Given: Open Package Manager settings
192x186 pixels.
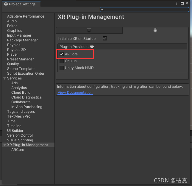Looking at the screenshot, I should [x=23, y=40].
